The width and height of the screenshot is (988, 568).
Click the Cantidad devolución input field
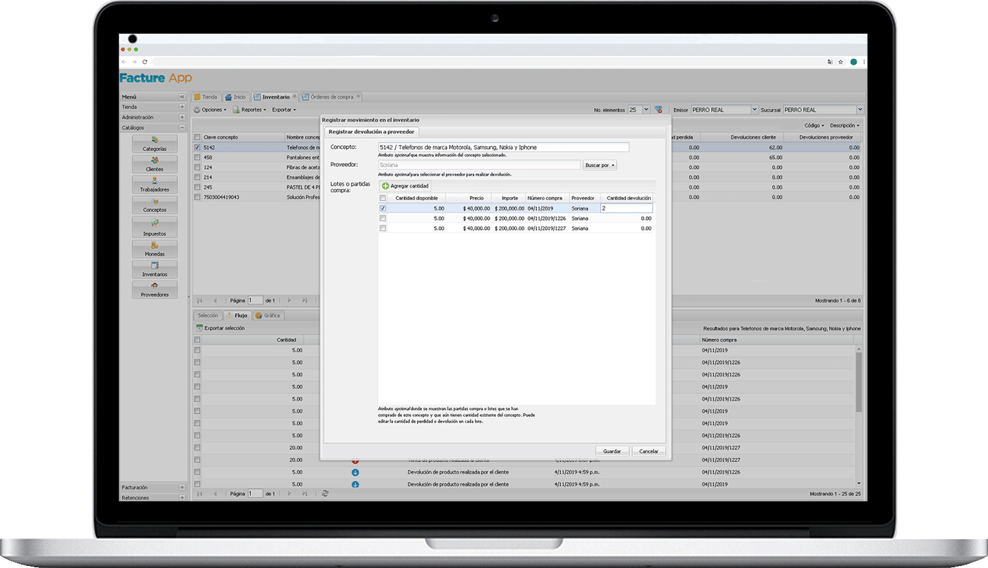[627, 209]
